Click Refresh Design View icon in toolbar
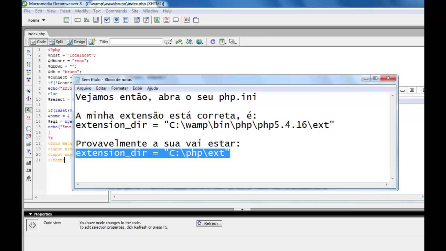Screen dimensions: 446x251 (x=213, y=42)
